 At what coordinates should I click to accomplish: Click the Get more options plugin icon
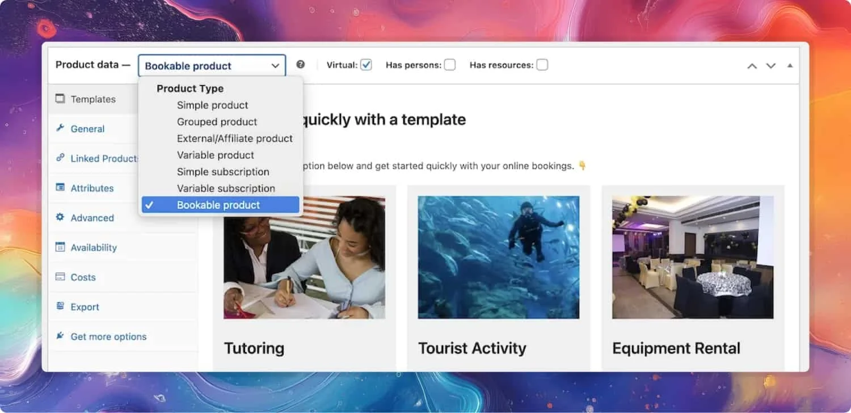[x=60, y=336]
